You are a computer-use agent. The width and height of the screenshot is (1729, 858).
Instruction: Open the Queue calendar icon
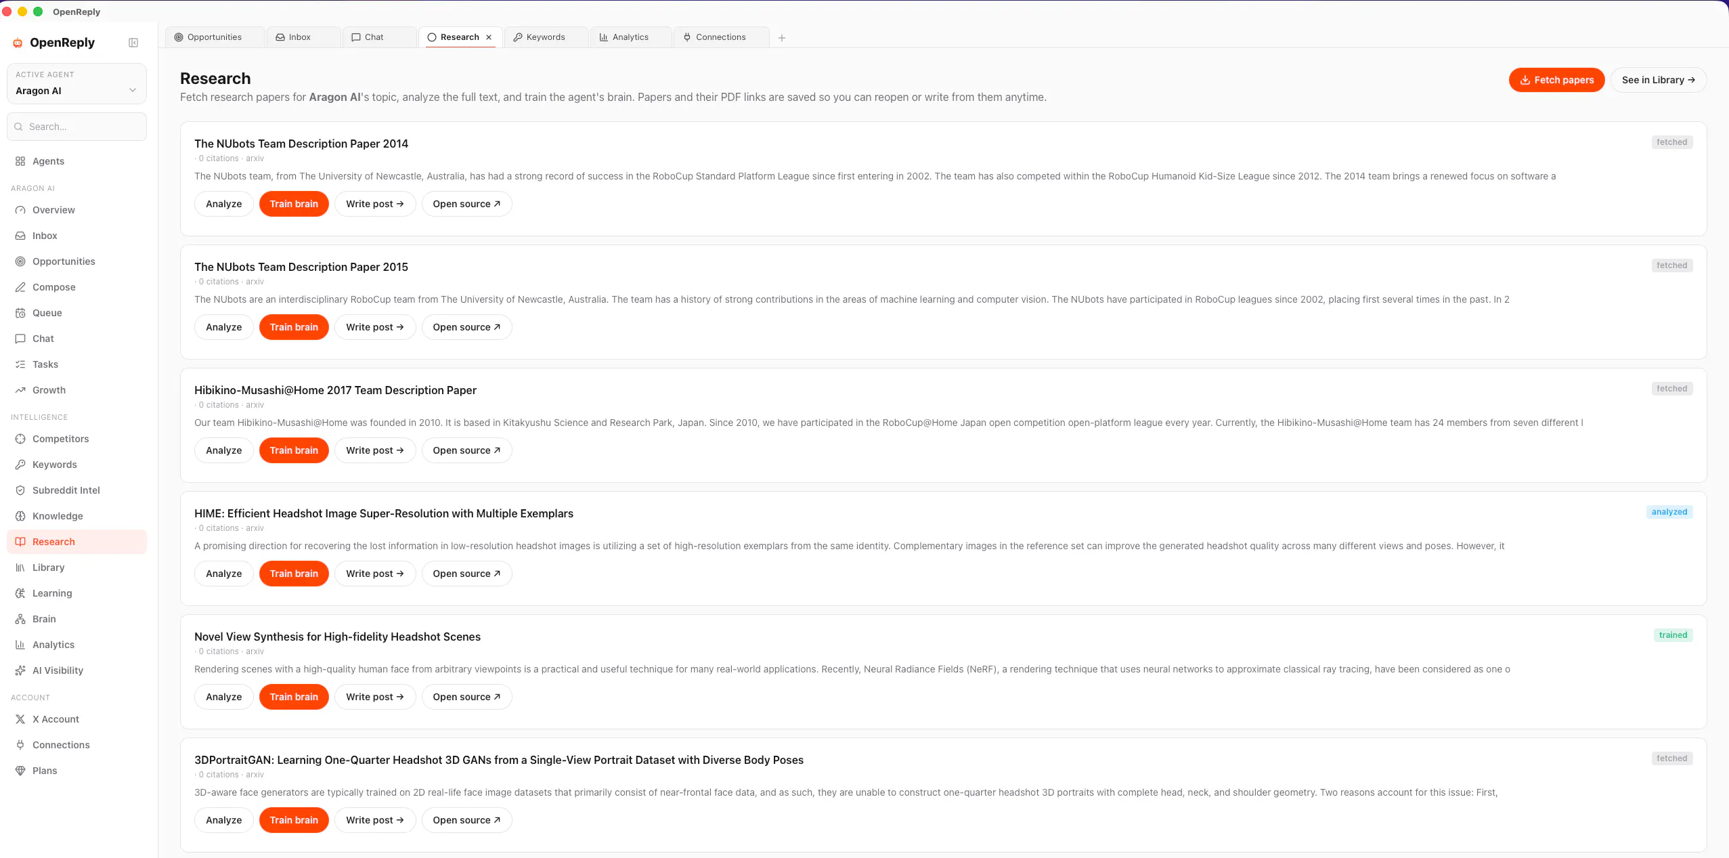pyautogui.click(x=20, y=313)
